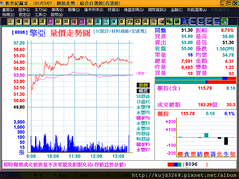The height and width of the screenshot is (179, 239).
Task: Open the 畫面(L) menu
Action: [8, 10]
